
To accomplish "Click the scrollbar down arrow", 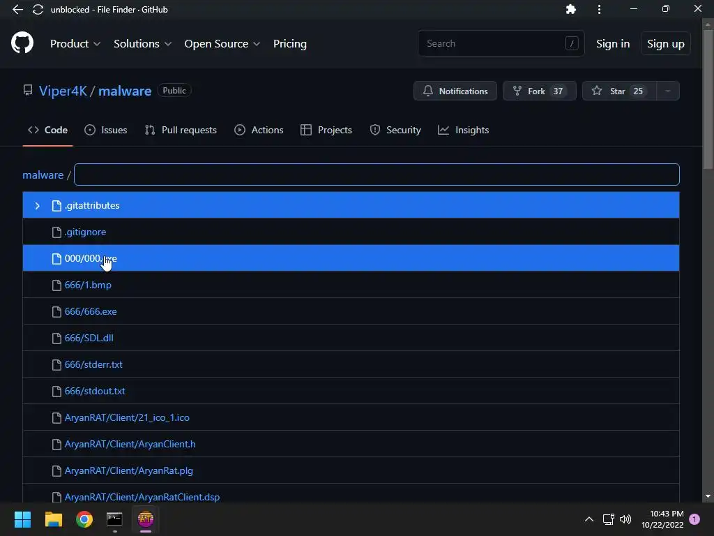I will pos(708,496).
